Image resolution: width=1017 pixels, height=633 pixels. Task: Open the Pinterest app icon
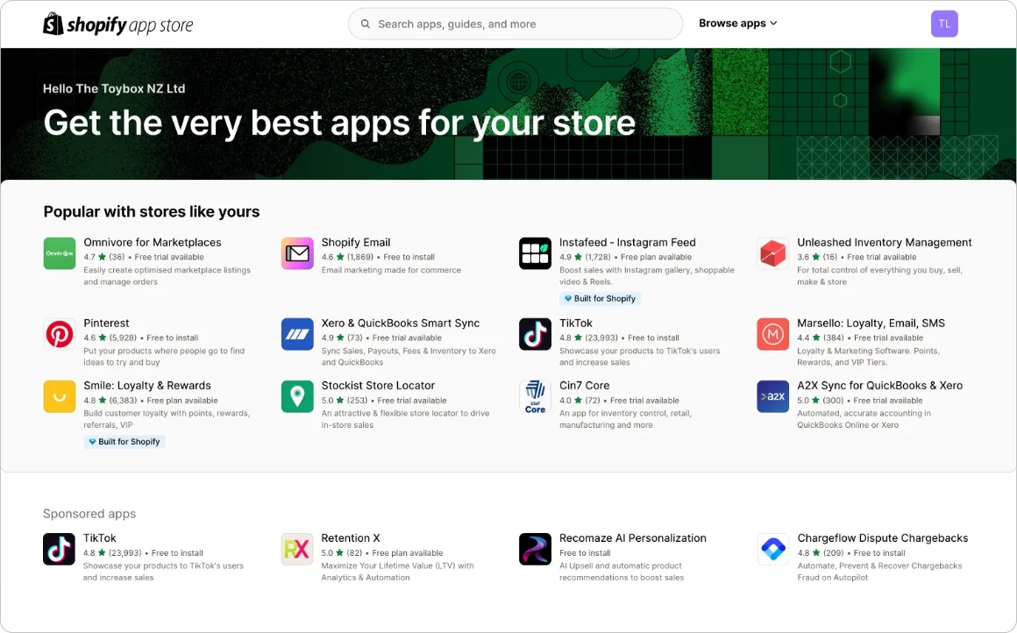(x=59, y=334)
